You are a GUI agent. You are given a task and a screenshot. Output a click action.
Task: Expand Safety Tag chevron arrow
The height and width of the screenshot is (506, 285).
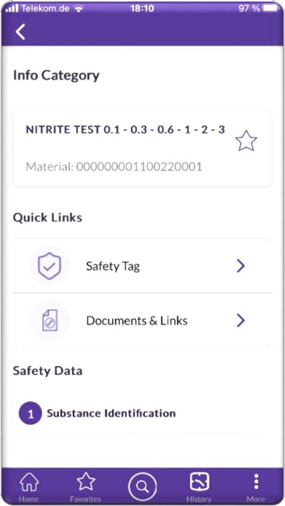tap(241, 266)
